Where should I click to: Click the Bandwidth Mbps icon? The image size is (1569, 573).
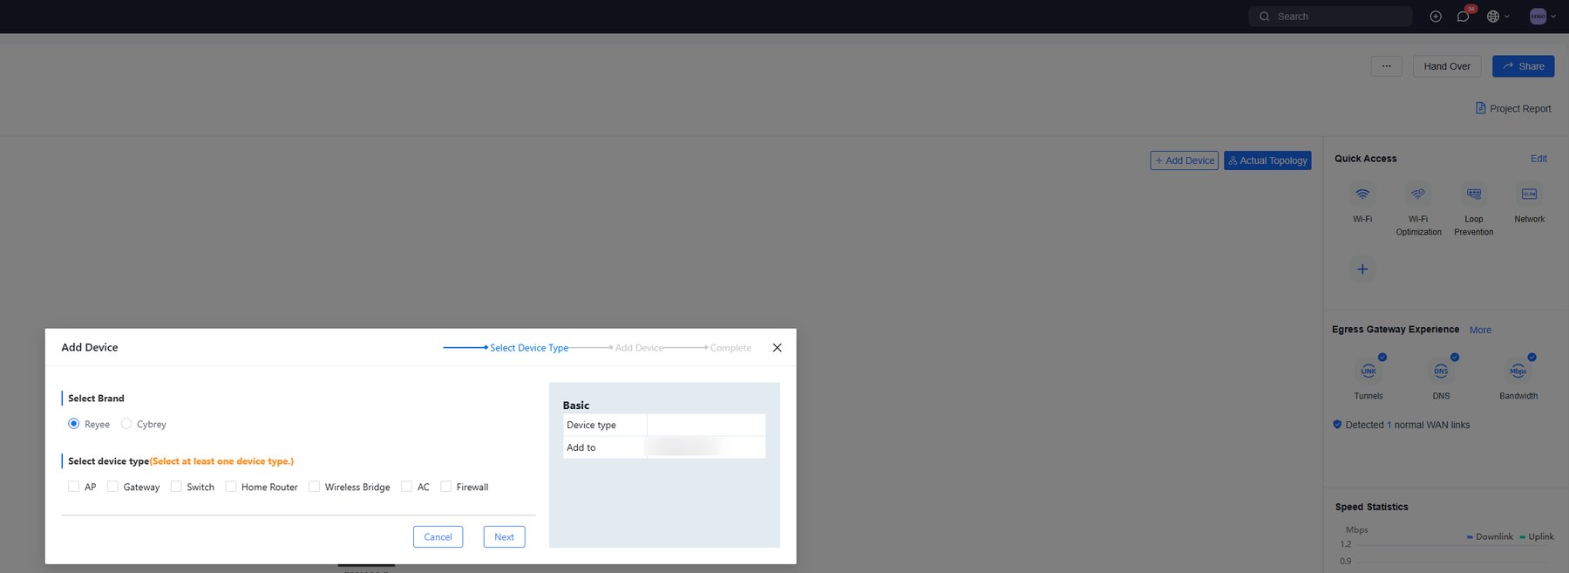point(1518,371)
